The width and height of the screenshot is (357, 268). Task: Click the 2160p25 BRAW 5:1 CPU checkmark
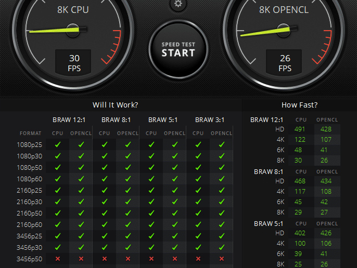[x=151, y=190]
